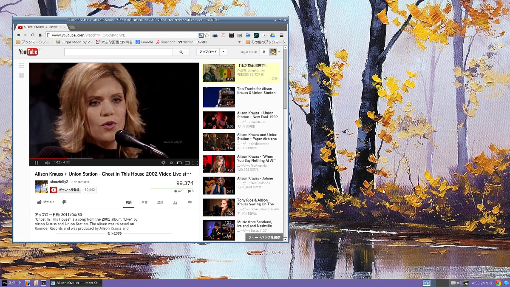Expand description with もっと見る
Image resolution: width=510 pixels, height=287 pixels.
(x=114, y=233)
